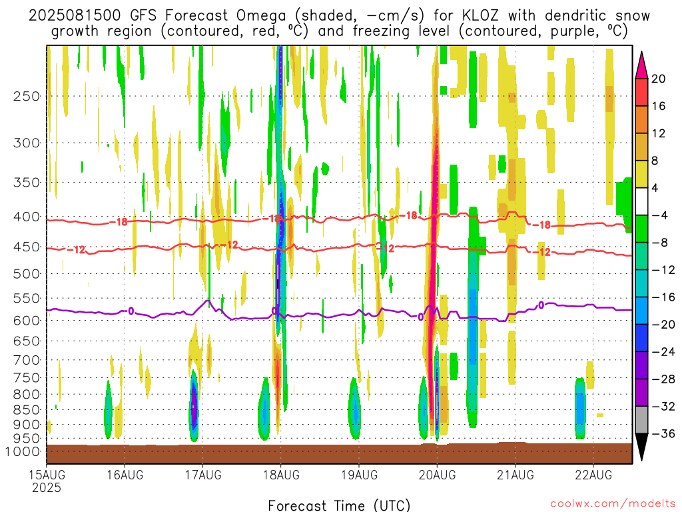The width and height of the screenshot is (682, 512).
Task: Select the 300 pressure level label
Action: click(x=27, y=143)
